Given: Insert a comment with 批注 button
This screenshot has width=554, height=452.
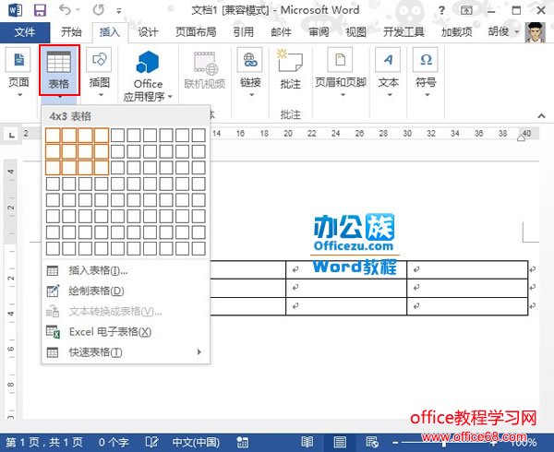Looking at the screenshot, I should point(291,69).
